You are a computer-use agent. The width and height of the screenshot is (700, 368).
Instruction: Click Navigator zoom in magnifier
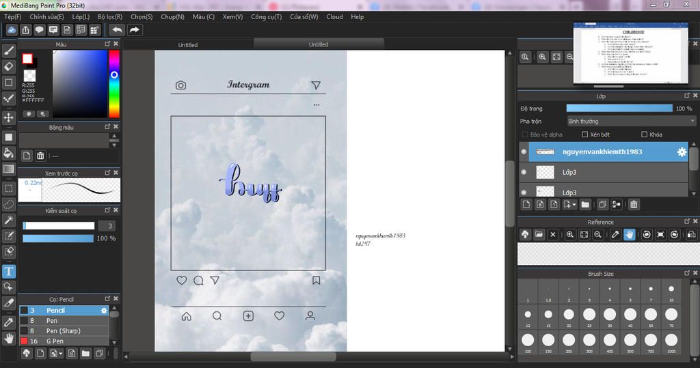(x=542, y=57)
